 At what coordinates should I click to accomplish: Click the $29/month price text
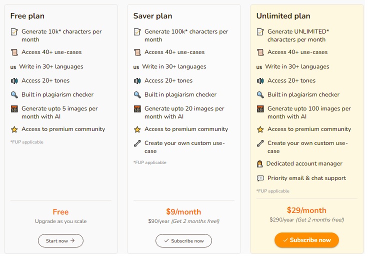[x=306, y=210]
